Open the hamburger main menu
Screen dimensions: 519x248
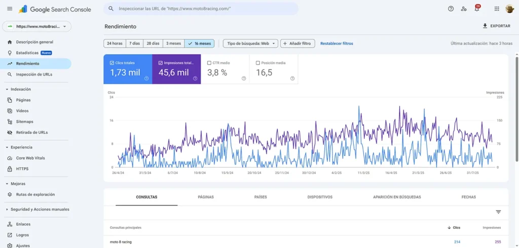10,9
